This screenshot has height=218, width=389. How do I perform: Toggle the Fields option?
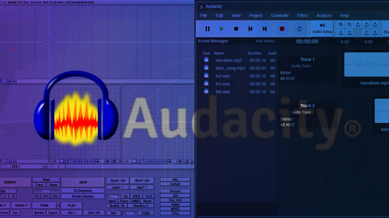44,206
